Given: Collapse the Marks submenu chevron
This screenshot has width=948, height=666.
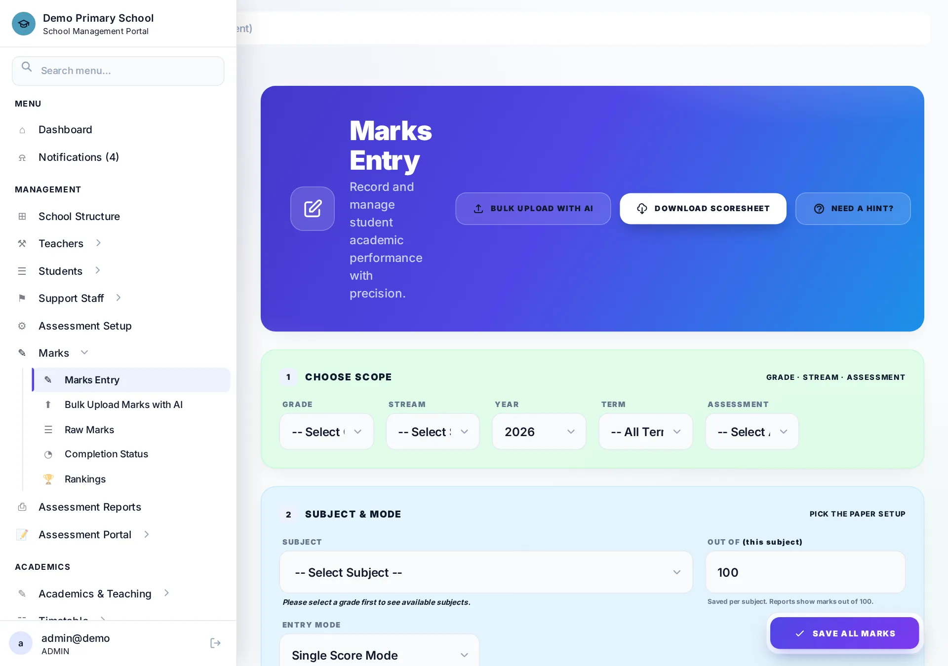Looking at the screenshot, I should (x=84, y=352).
